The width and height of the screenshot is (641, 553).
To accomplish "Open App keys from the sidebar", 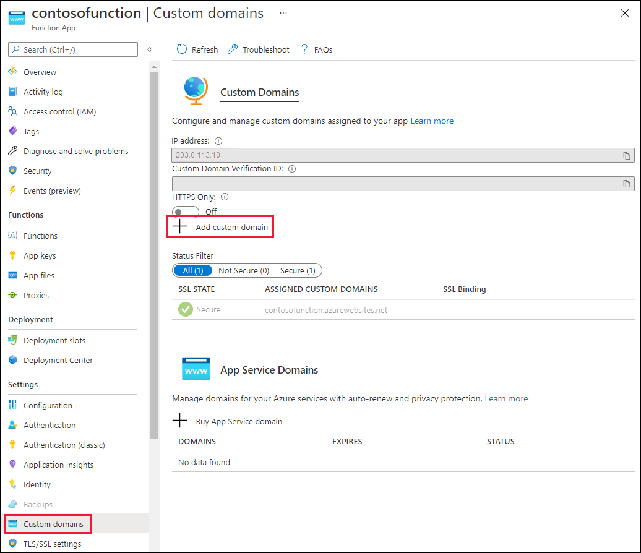I will click(40, 255).
